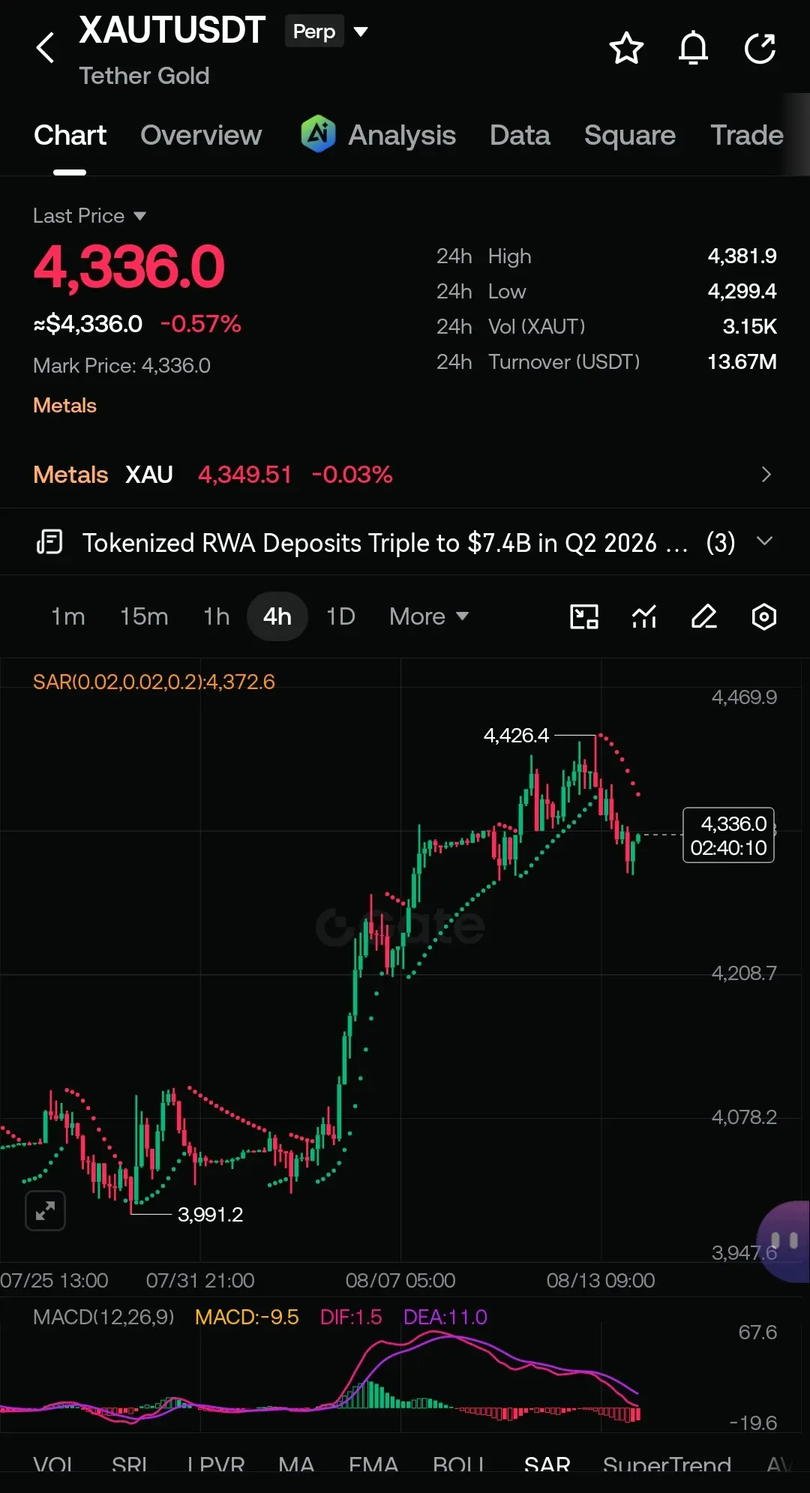The height and width of the screenshot is (1493, 810).
Task: Expand the news headlines list chevron
Action: pyautogui.click(x=764, y=541)
